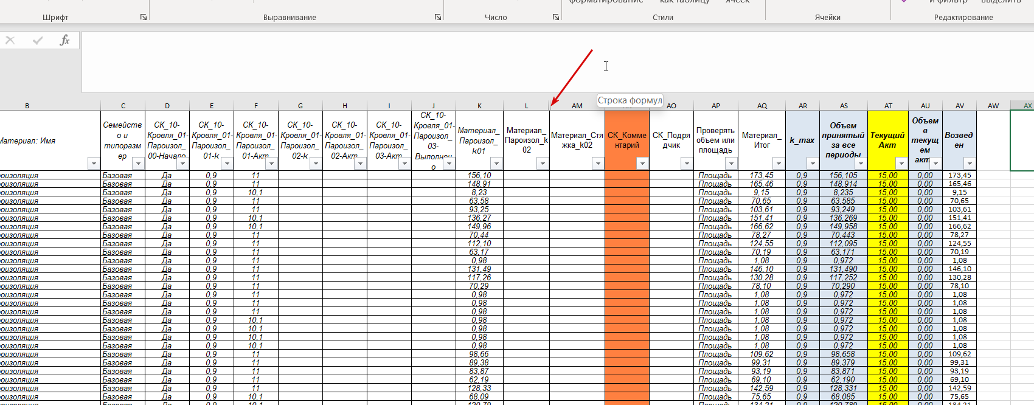Open the Число group dialog launcher

tap(555, 17)
